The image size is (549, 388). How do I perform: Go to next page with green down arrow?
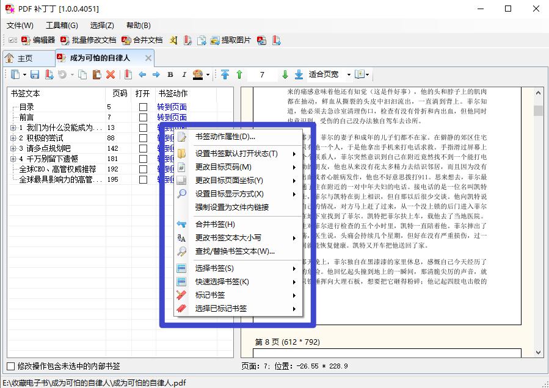(x=286, y=74)
